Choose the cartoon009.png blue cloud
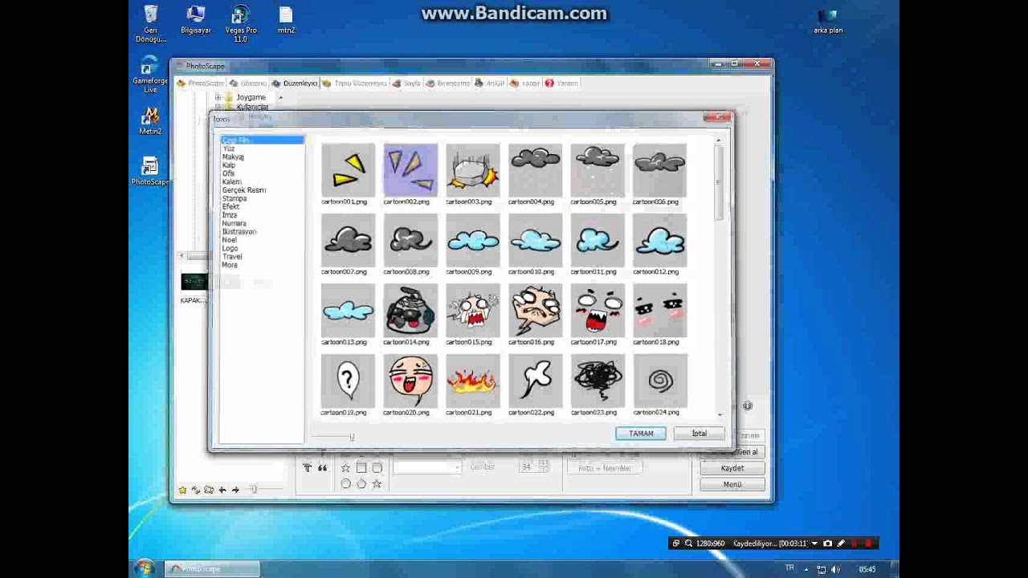 473,240
